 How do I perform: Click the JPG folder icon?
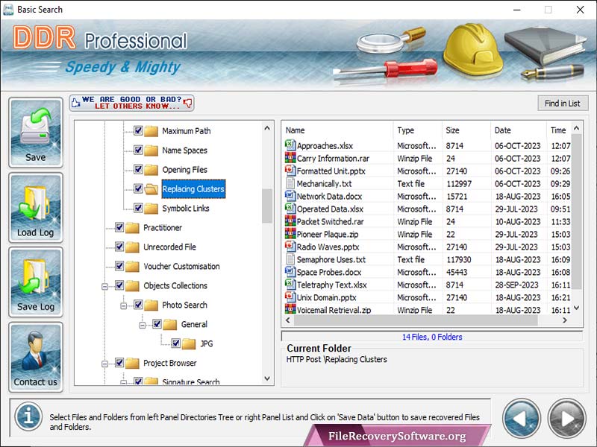(189, 343)
